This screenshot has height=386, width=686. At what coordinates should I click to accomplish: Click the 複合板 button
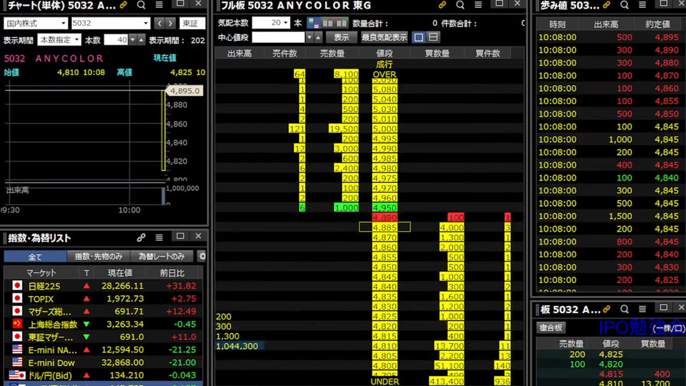[551, 328]
